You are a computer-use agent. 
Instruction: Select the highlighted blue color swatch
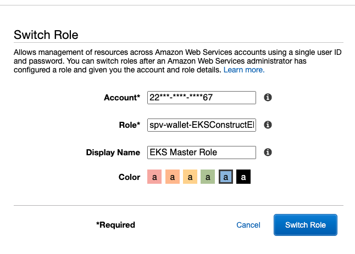[x=226, y=177]
